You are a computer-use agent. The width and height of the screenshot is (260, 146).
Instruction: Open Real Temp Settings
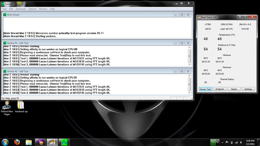pyautogui.click(x=248, y=89)
